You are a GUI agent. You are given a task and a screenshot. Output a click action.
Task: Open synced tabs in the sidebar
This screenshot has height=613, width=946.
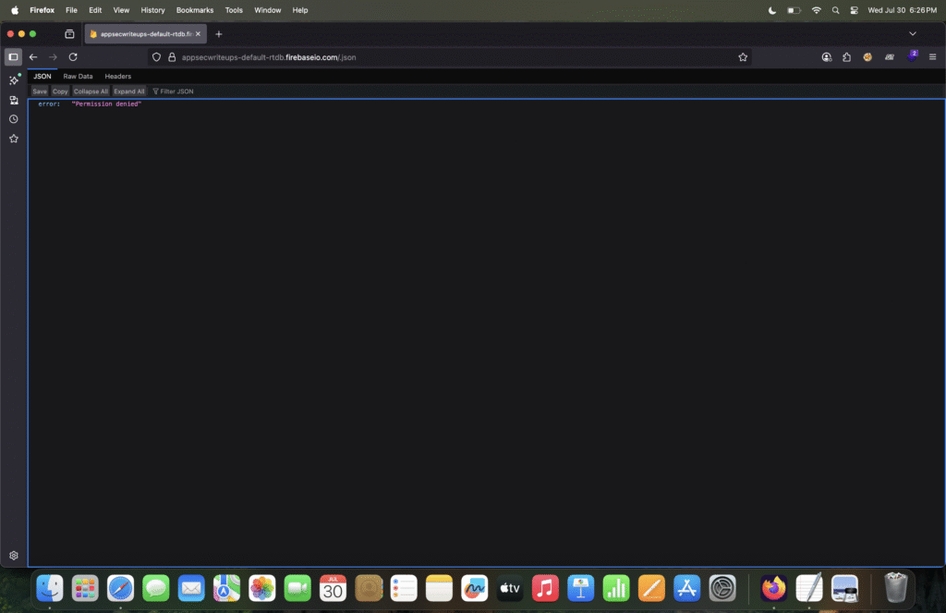click(14, 100)
